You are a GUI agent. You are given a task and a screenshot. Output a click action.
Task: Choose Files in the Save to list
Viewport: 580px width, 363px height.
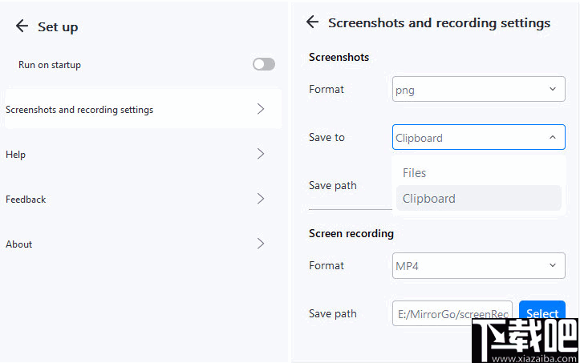[x=415, y=173]
